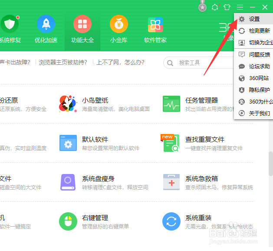Click the 右键管理 title text
Image resolution: width=273 pixels, height=251 pixels.
coord(95,218)
